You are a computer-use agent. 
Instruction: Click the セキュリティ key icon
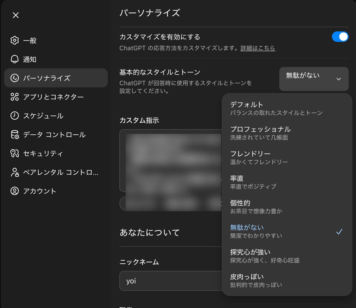15,153
